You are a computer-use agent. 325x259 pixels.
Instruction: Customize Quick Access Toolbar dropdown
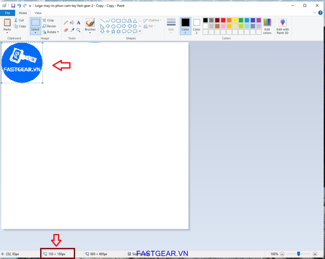(x=30, y=6)
